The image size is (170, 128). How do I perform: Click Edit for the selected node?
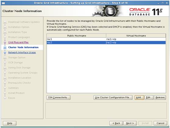point(149,97)
